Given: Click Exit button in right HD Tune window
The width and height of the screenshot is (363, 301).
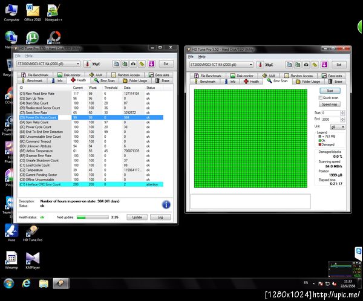Looking at the screenshot, I should pos(339,65).
